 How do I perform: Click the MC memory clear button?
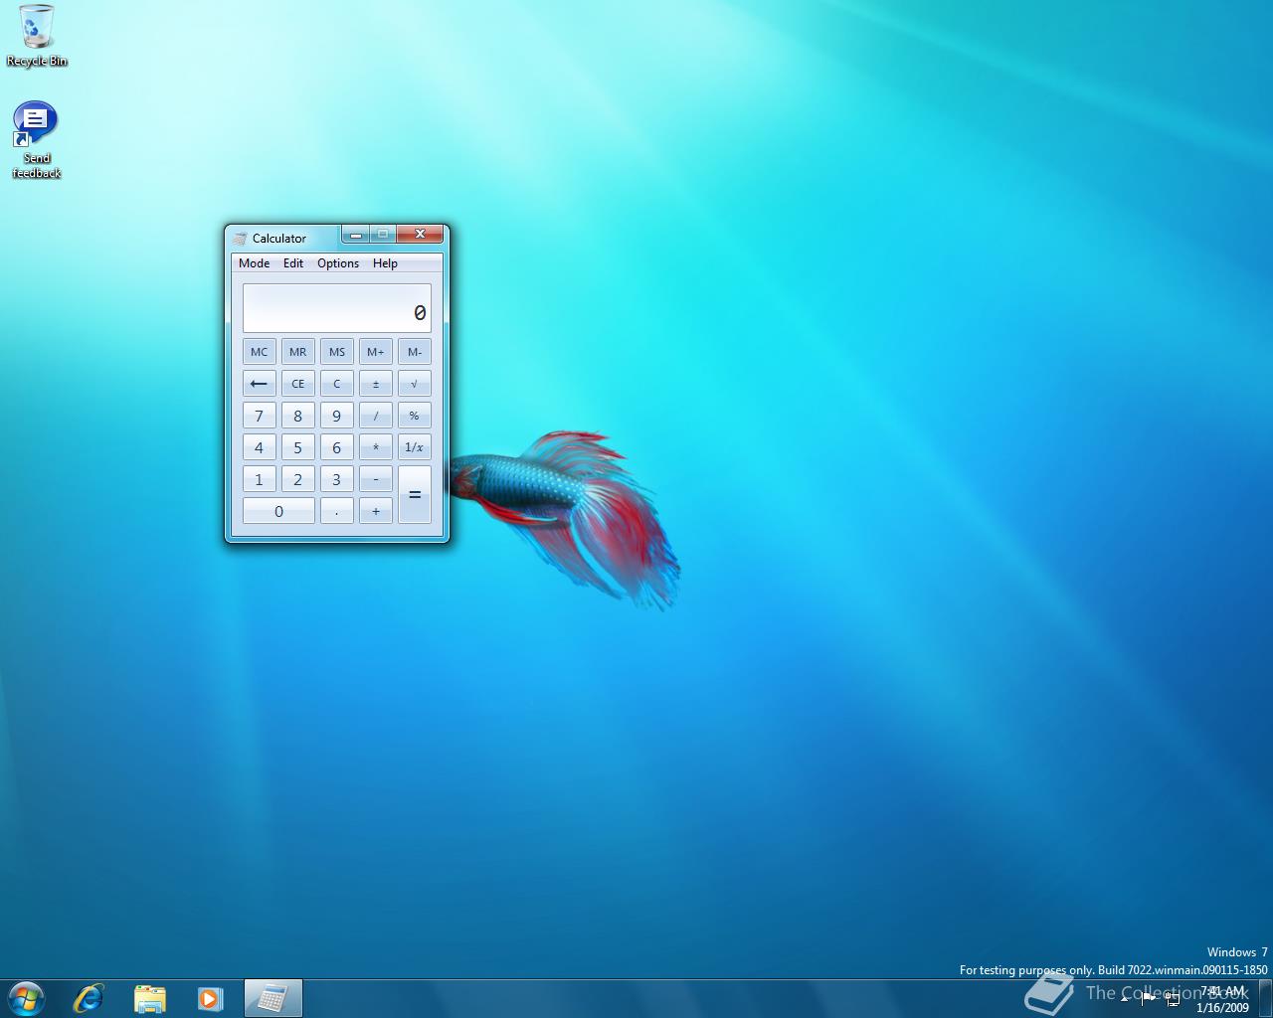click(x=260, y=352)
